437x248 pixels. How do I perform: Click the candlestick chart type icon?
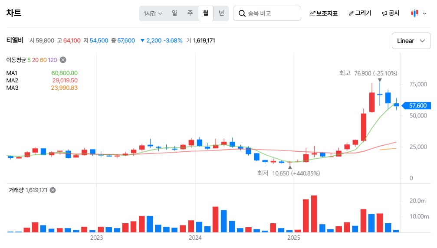[414, 13]
